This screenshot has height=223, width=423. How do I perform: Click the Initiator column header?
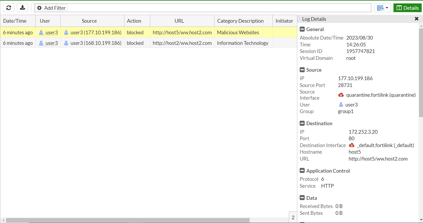(285, 21)
